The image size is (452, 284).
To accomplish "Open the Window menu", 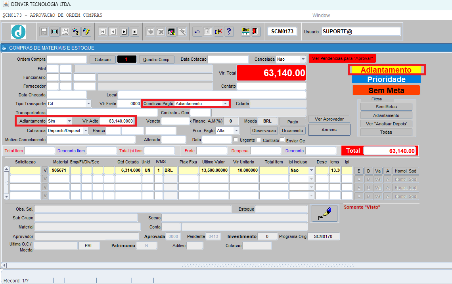I will 321,15.
